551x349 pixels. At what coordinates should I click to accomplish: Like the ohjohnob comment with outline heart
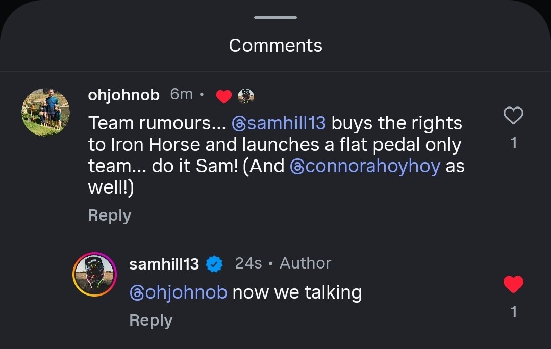513,116
